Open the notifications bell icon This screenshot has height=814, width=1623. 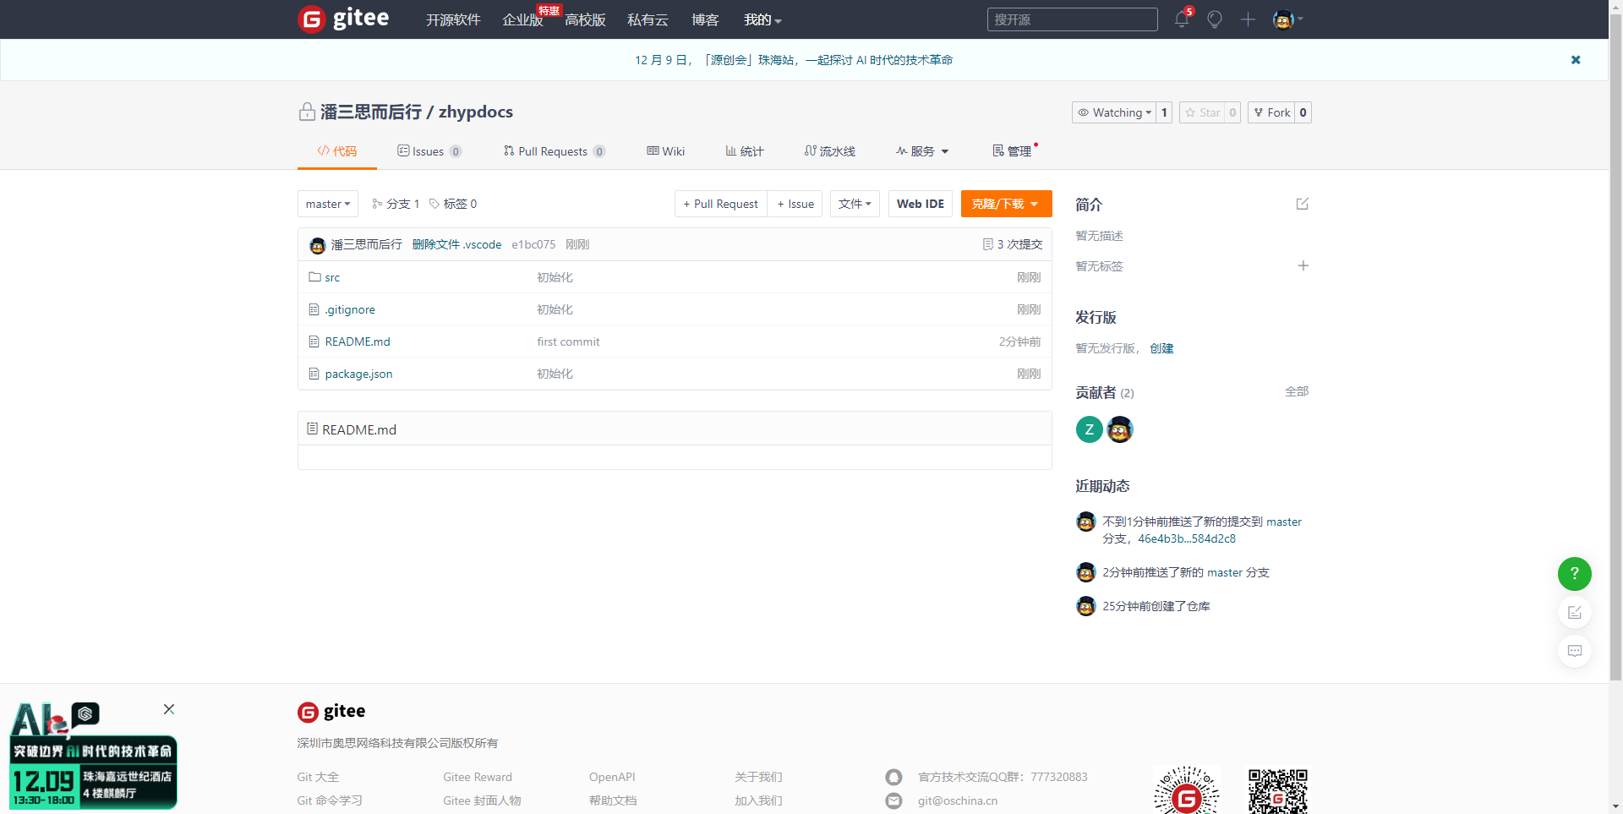coord(1181,19)
